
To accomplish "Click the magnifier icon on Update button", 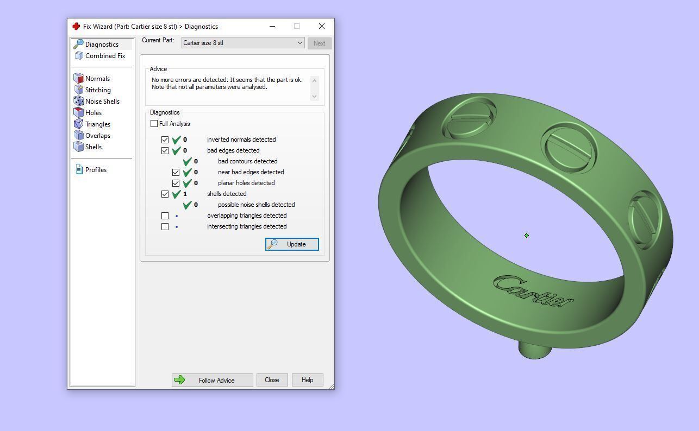I will tap(273, 244).
